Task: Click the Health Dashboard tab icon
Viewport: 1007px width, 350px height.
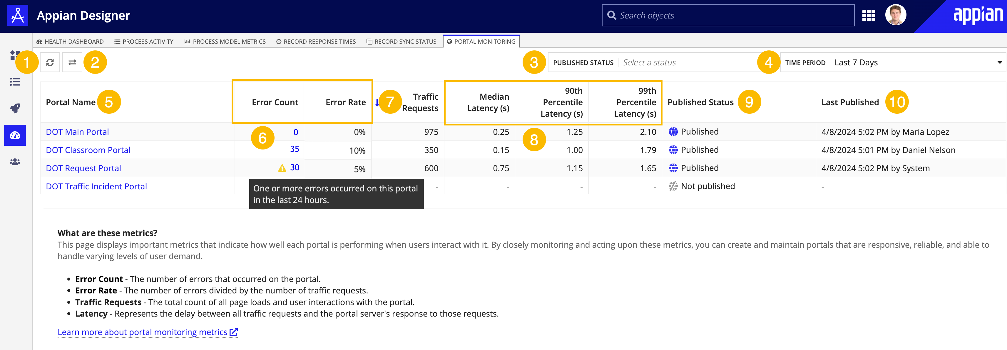Action: [39, 42]
